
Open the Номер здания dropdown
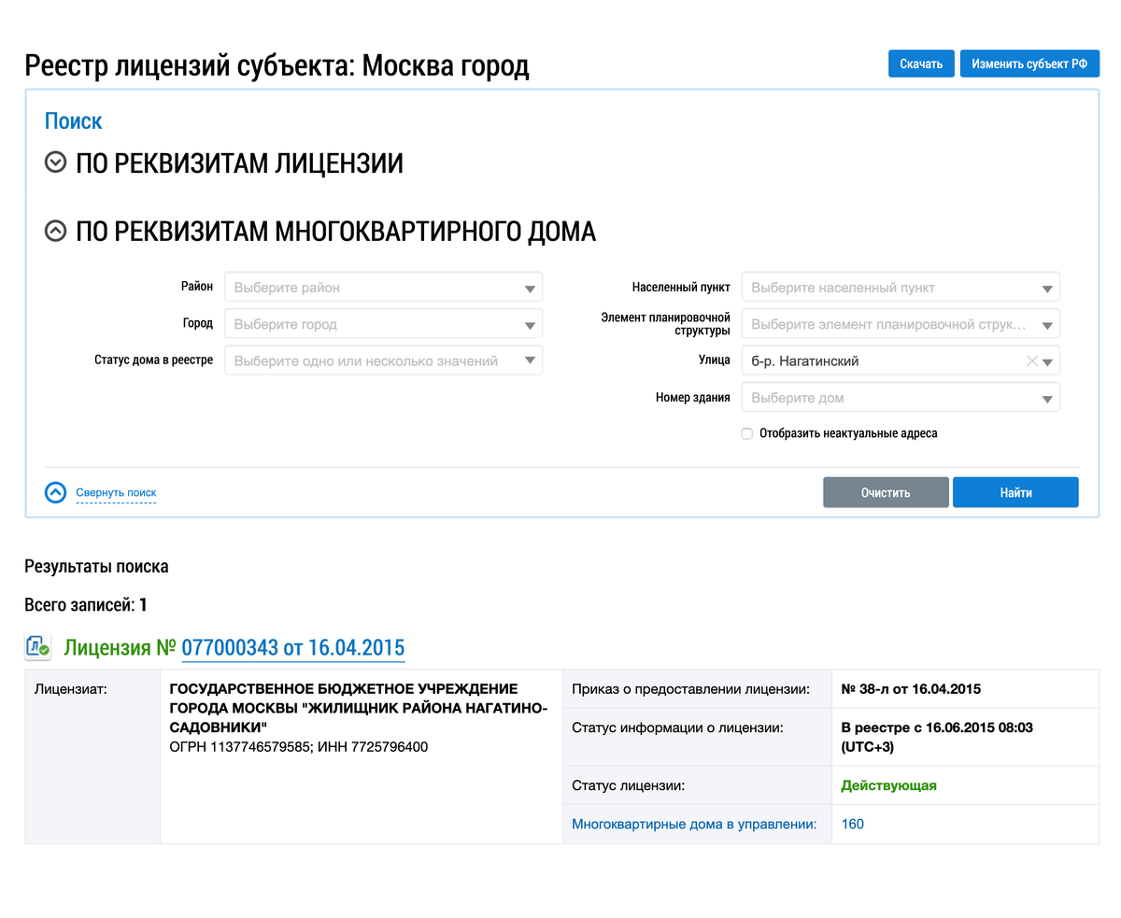click(x=901, y=397)
